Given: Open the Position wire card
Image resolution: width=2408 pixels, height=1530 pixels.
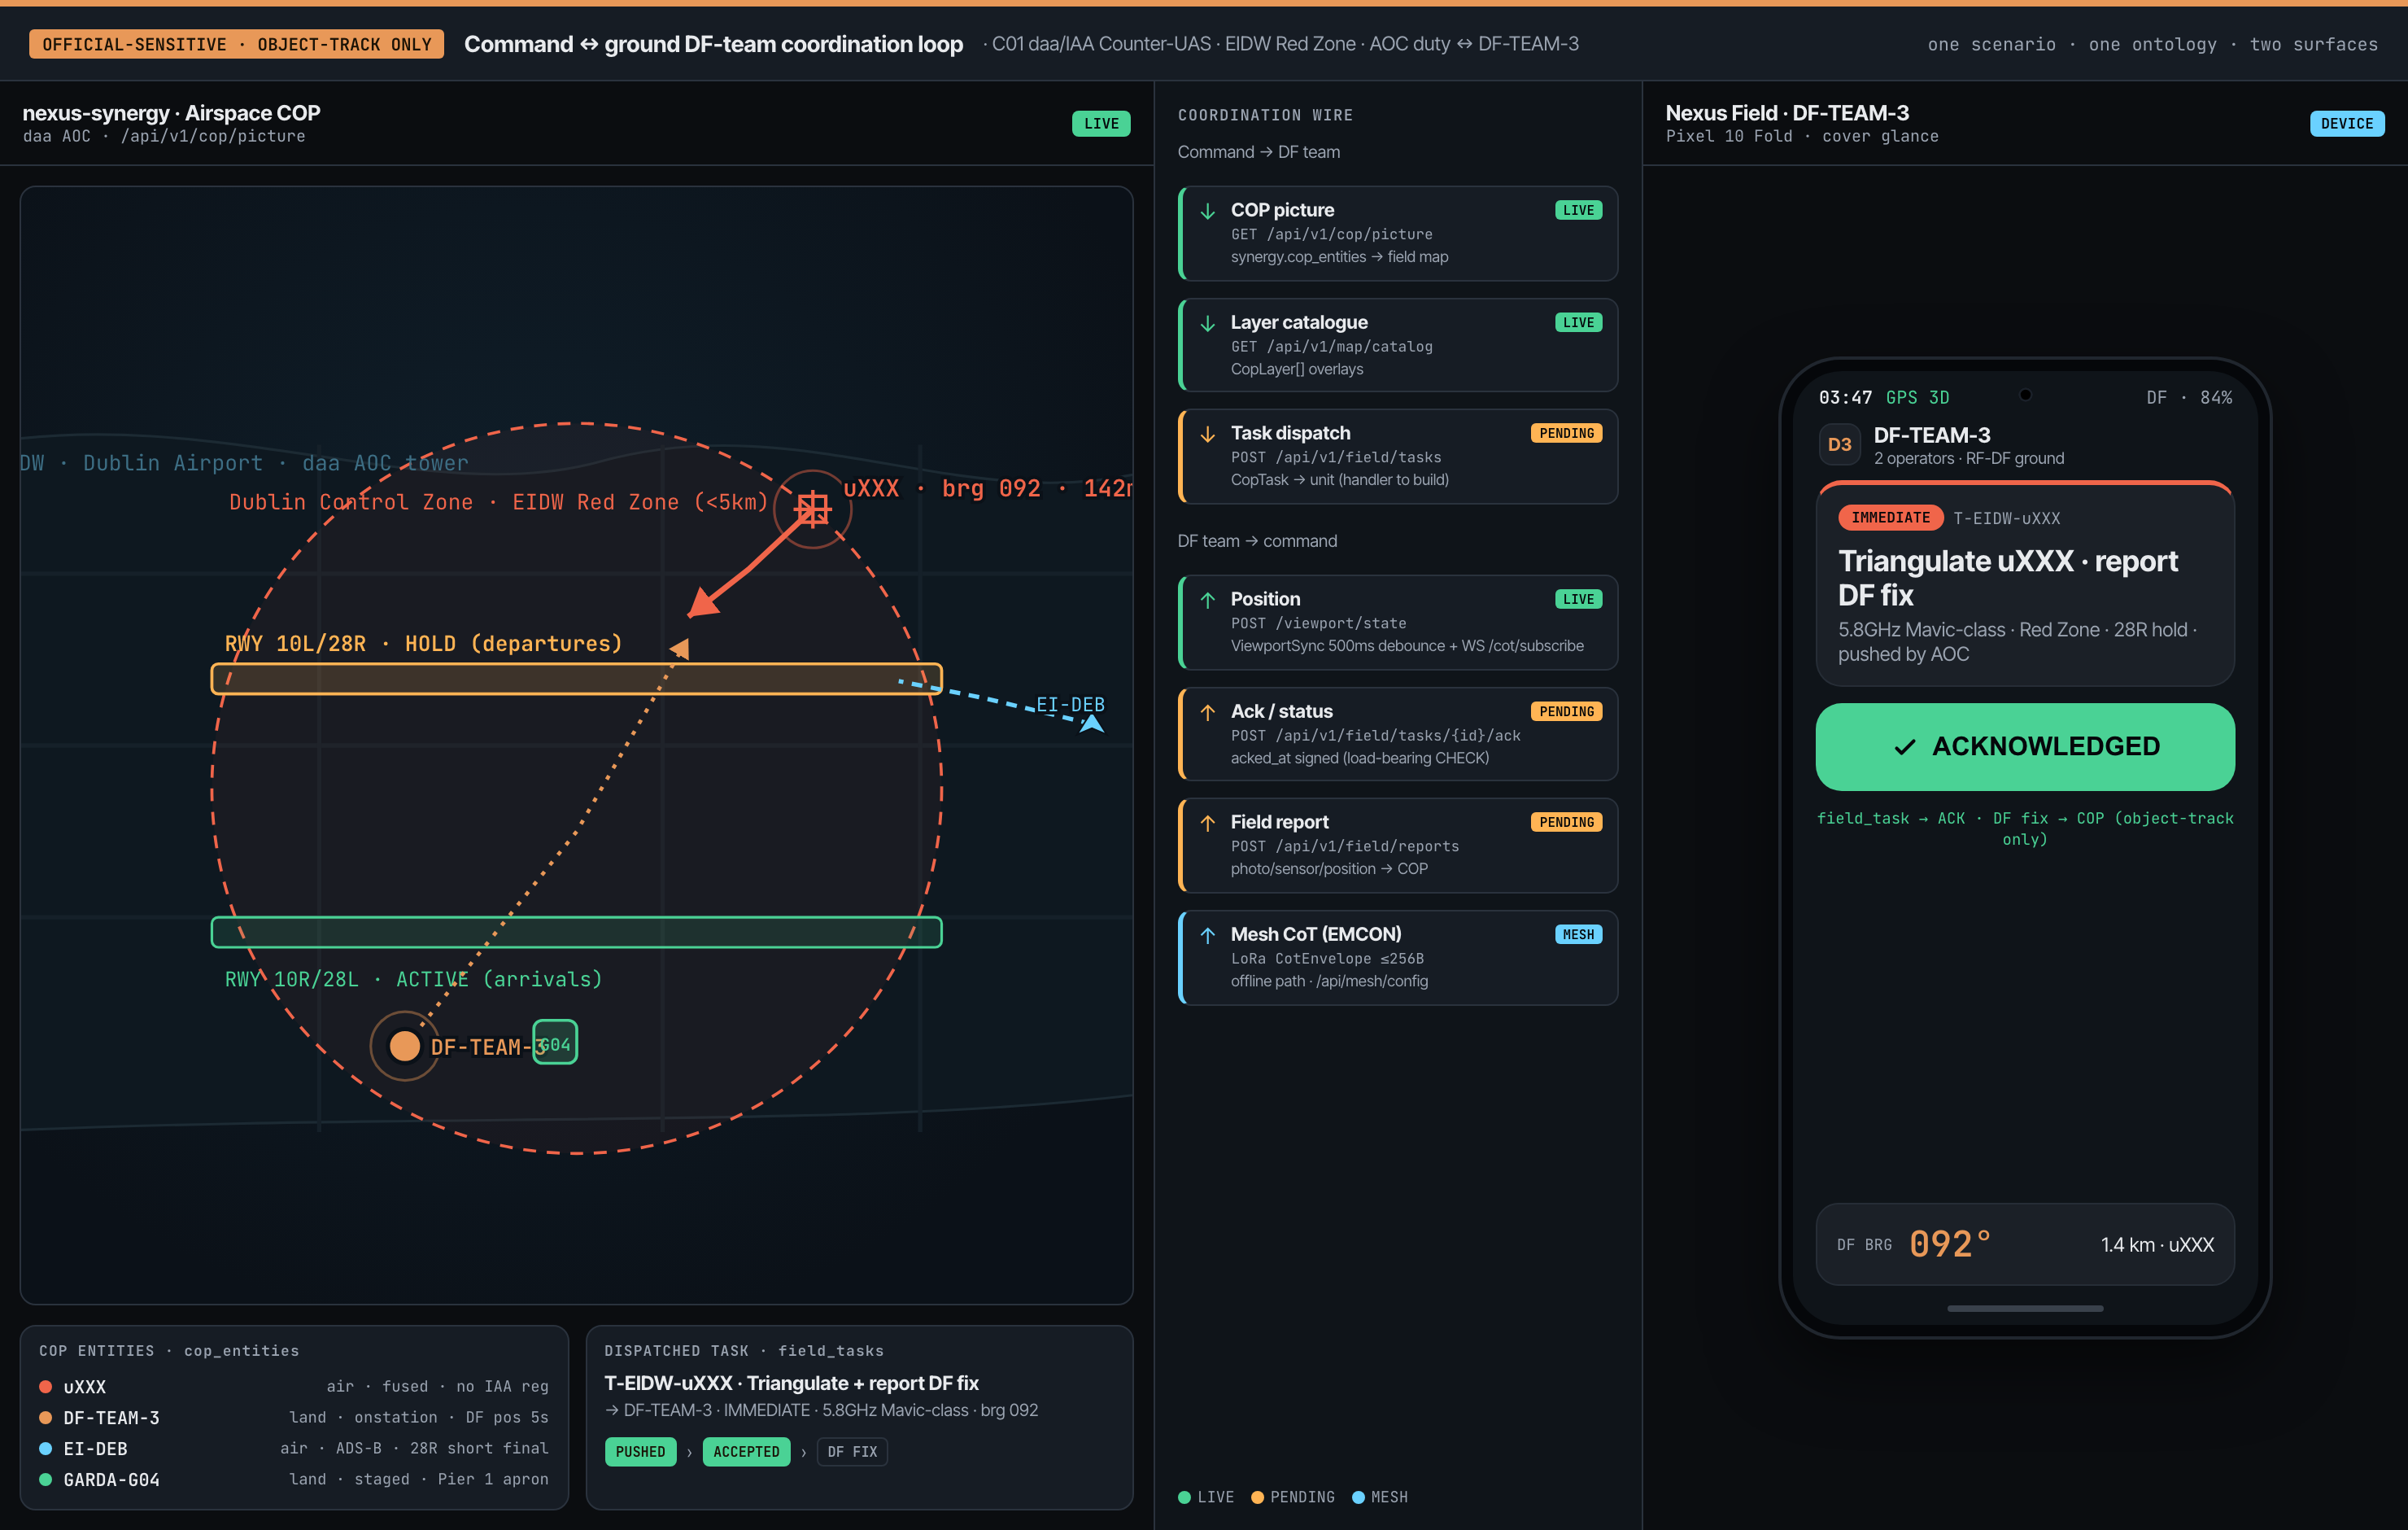Looking at the screenshot, I should (x=1397, y=623).
